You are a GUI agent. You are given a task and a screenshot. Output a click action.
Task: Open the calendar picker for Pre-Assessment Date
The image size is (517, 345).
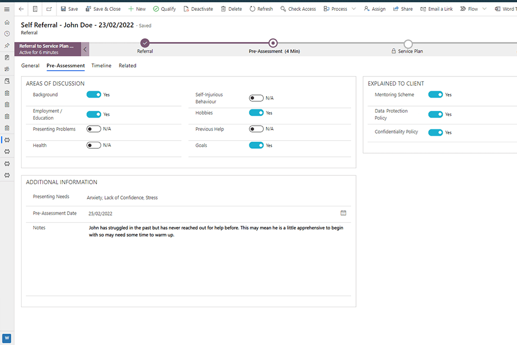[343, 213]
